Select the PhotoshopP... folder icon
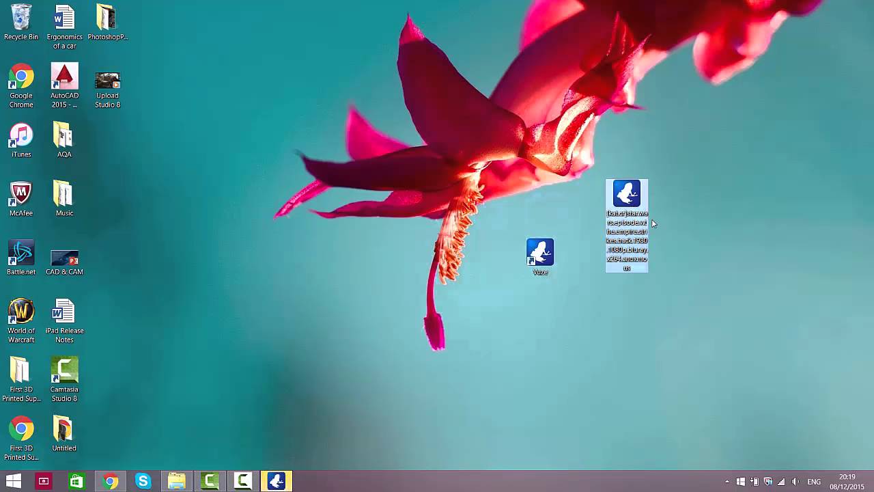This screenshot has width=874, height=492. point(107,23)
